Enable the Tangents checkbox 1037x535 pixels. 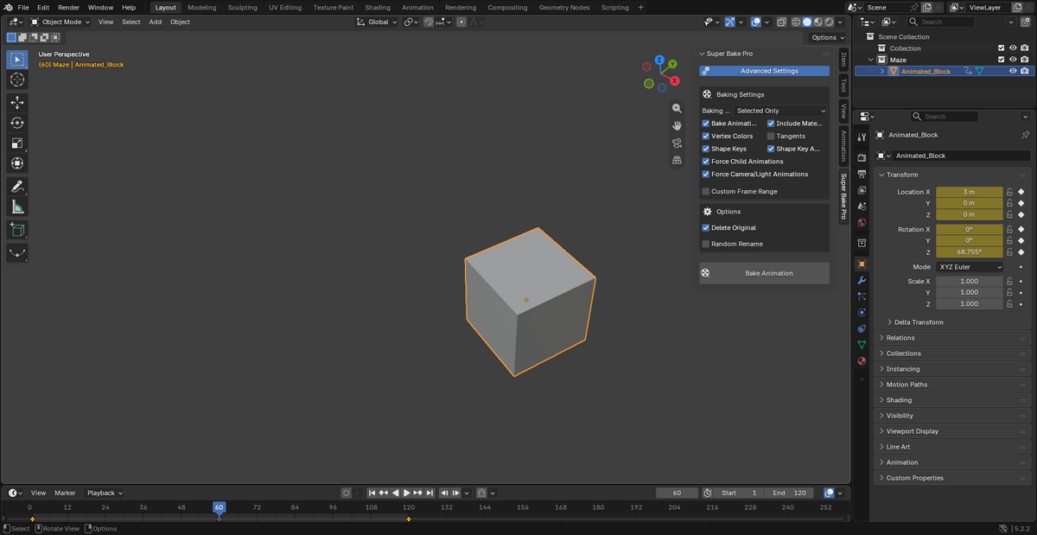pyautogui.click(x=771, y=137)
